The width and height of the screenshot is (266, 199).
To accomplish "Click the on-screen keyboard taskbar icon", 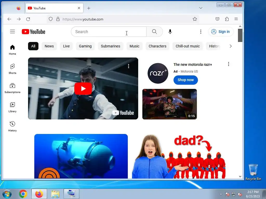I will click(x=71, y=194).
